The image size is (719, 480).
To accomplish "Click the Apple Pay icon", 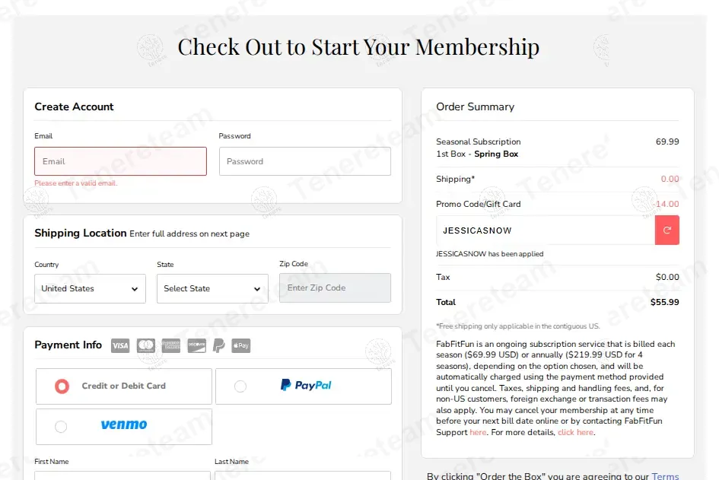I will point(240,346).
